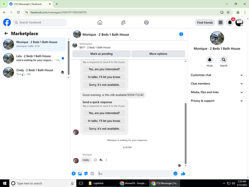Send upper 'Sorry, it's not available.' response

pos(104,85)
